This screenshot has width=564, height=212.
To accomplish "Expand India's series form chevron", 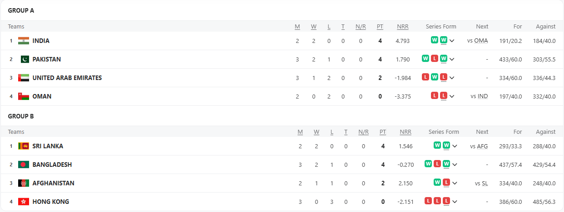I will point(452,41).
